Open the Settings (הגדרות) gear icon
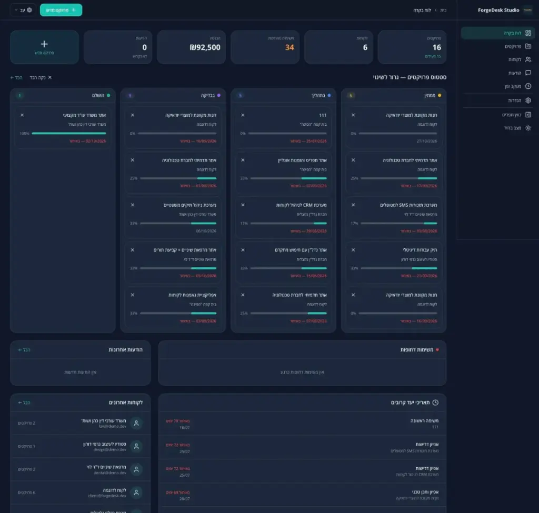This screenshot has width=539, height=513. [528, 100]
